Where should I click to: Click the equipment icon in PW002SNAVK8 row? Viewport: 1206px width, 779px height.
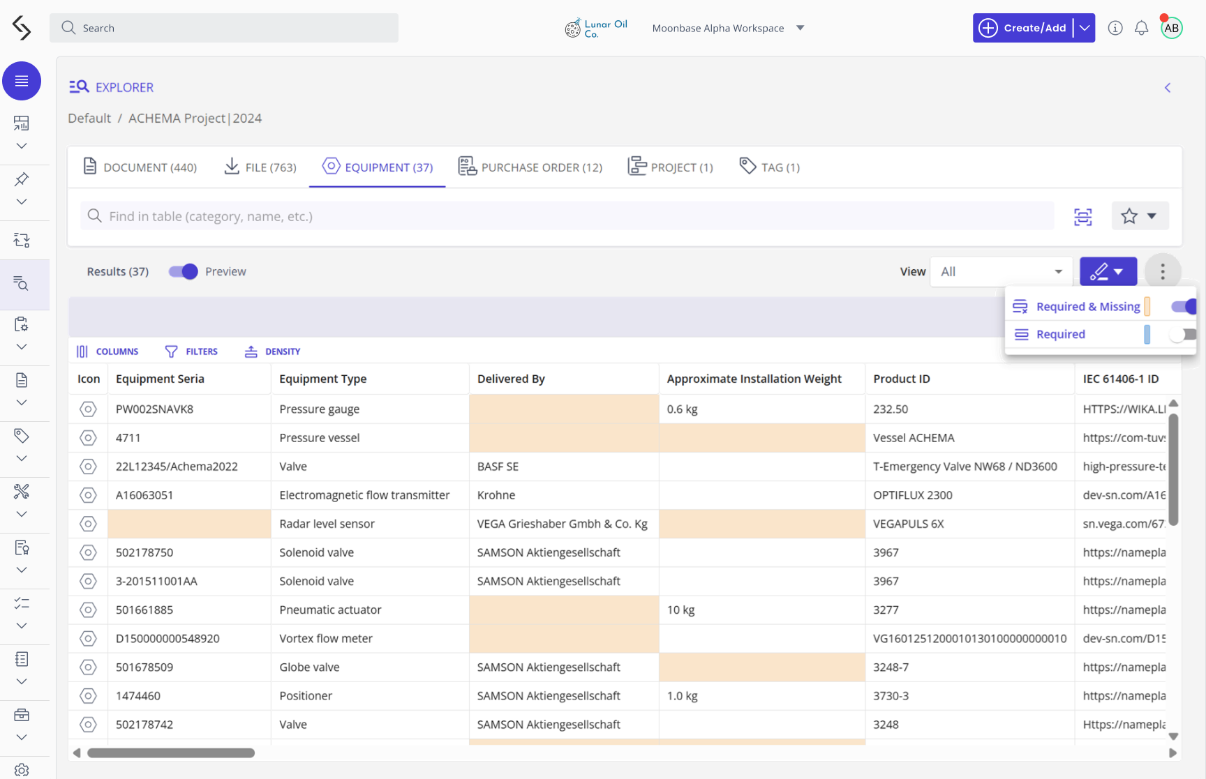point(88,409)
